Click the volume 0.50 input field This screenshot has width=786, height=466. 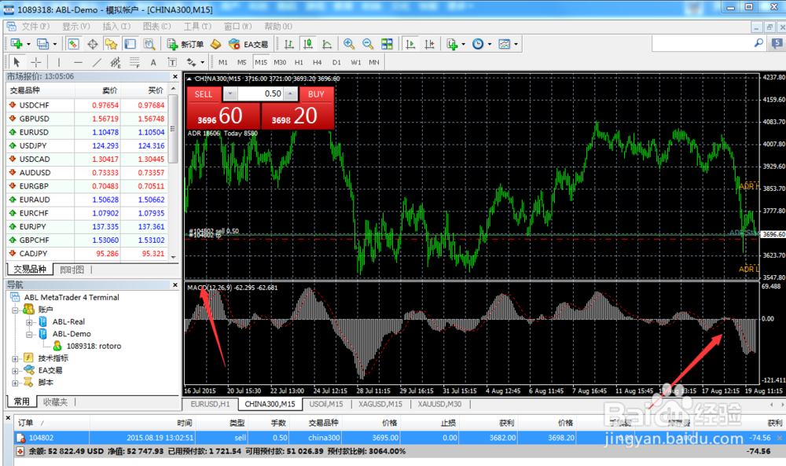[261, 94]
